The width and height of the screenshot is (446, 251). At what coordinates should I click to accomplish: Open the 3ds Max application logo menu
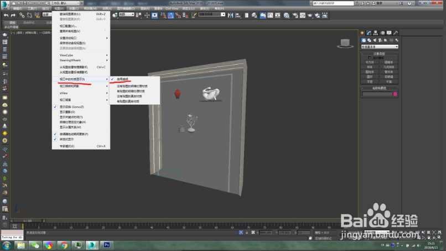(x=5, y=4)
